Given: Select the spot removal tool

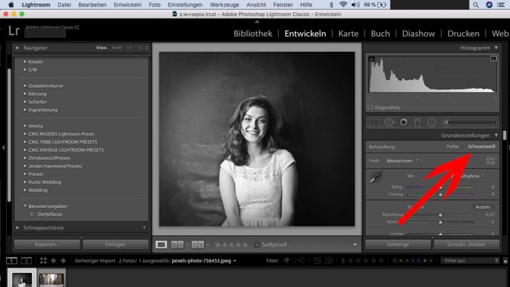Looking at the screenshot, I should (388, 122).
